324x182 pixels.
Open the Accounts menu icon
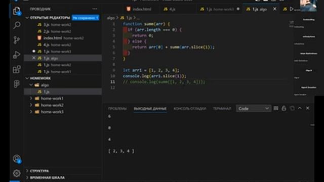tap(17, 159)
